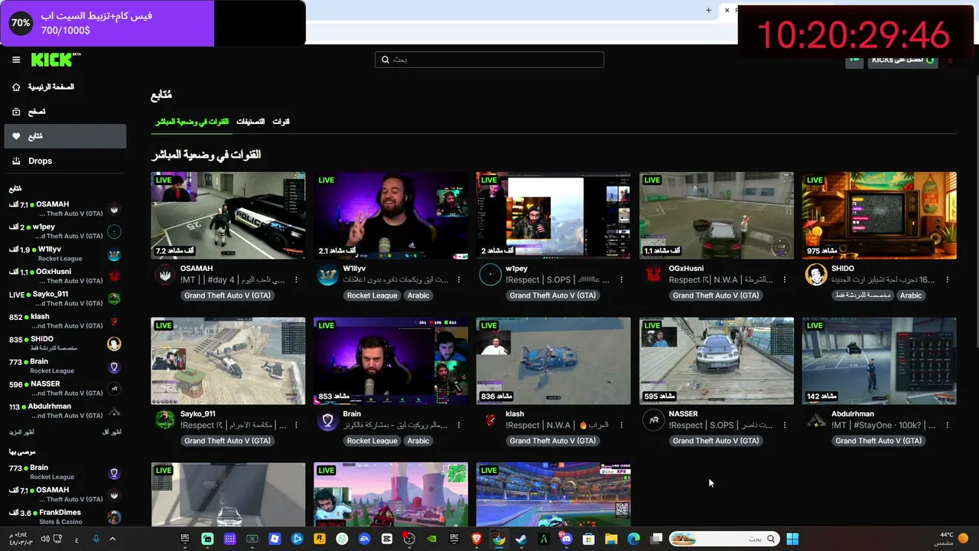The image size is (979, 551).
Task: Click the Sayko_911 channel name under stream card
Action: (197, 414)
